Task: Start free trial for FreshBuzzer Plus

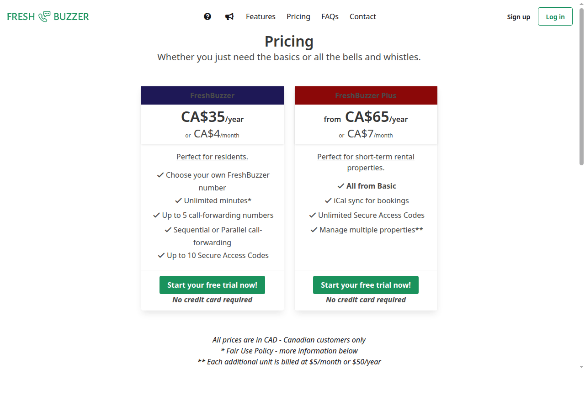Action: [x=366, y=285]
